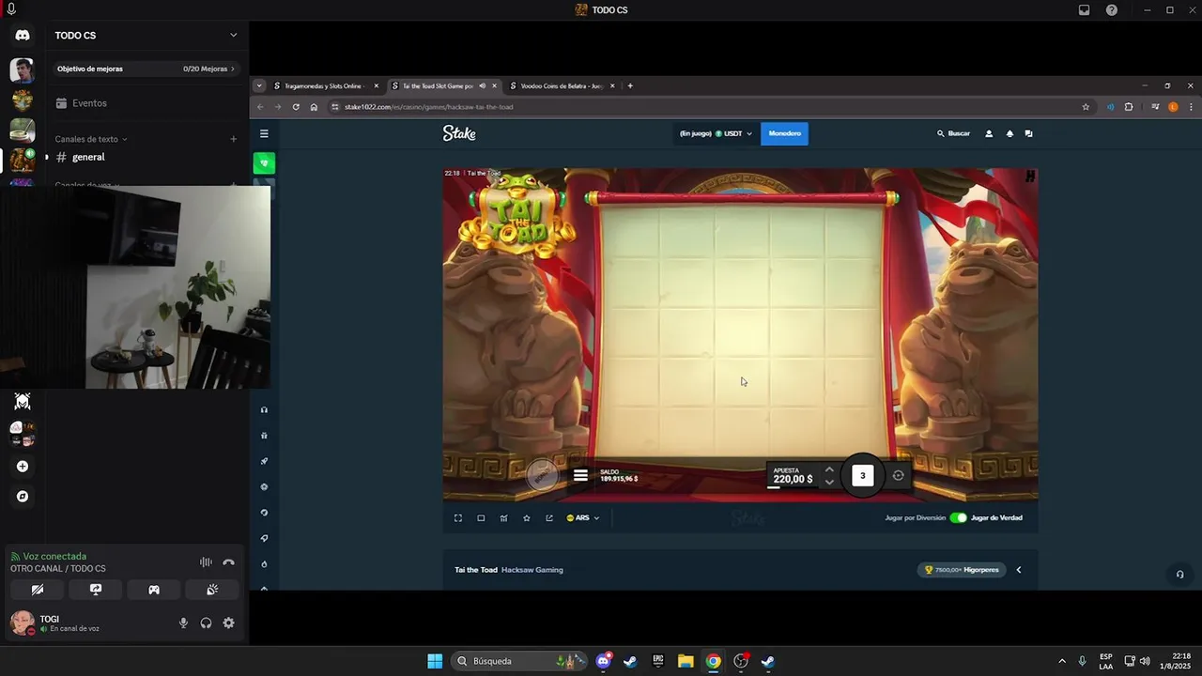Open the Monedero wallet button
Screen dimensions: 1202x676
click(784, 133)
